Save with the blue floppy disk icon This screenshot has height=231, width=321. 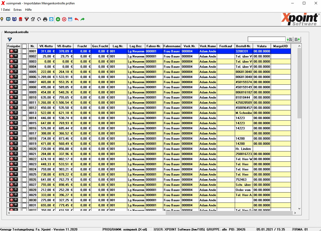point(70,19)
